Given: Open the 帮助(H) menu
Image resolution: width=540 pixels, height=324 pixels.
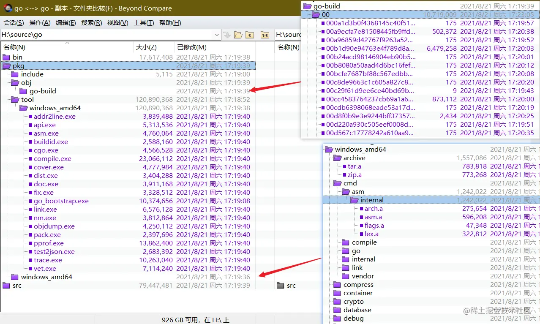Looking at the screenshot, I should 170,23.
